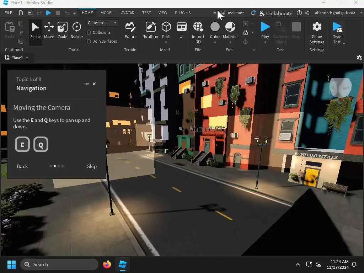Open the Windows Start menu
The width and height of the screenshot is (364, 273).
point(11,264)
